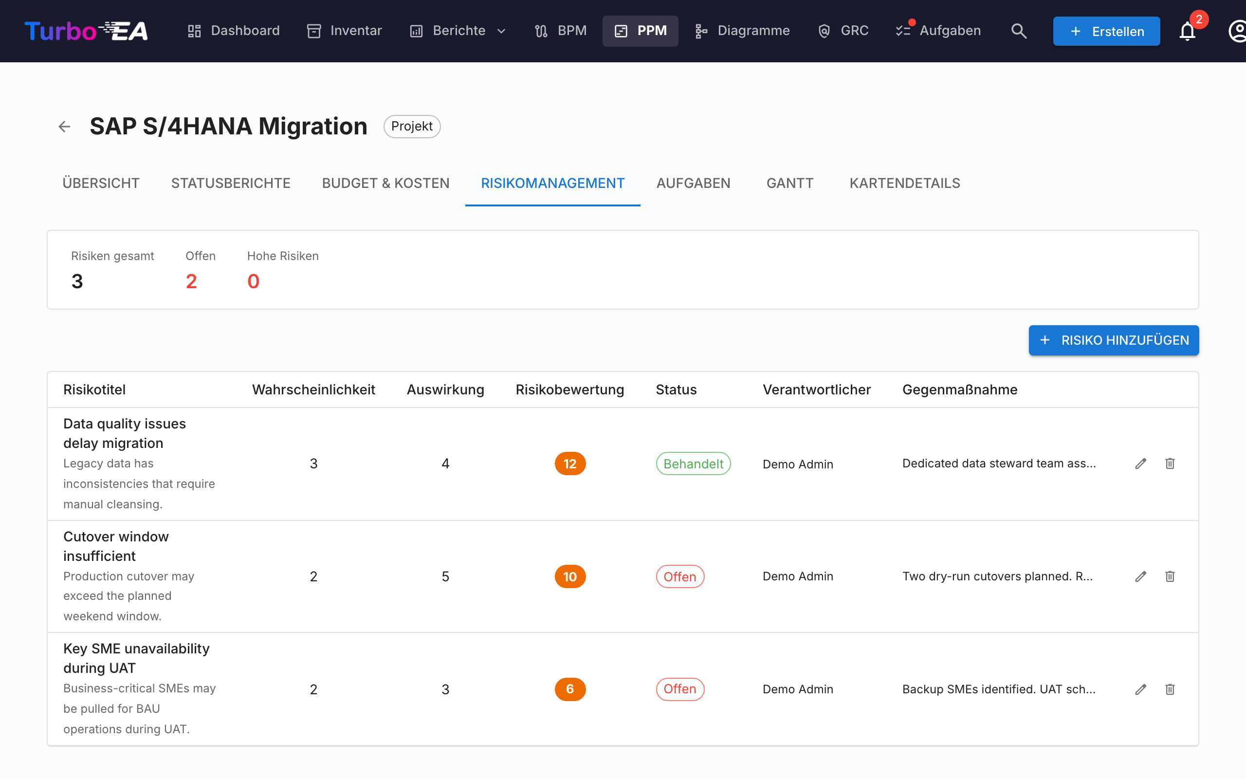Click 'Two dry-run cutovers planned' mitigation text
Viewport: 1246px width, 779px height.
997,576
